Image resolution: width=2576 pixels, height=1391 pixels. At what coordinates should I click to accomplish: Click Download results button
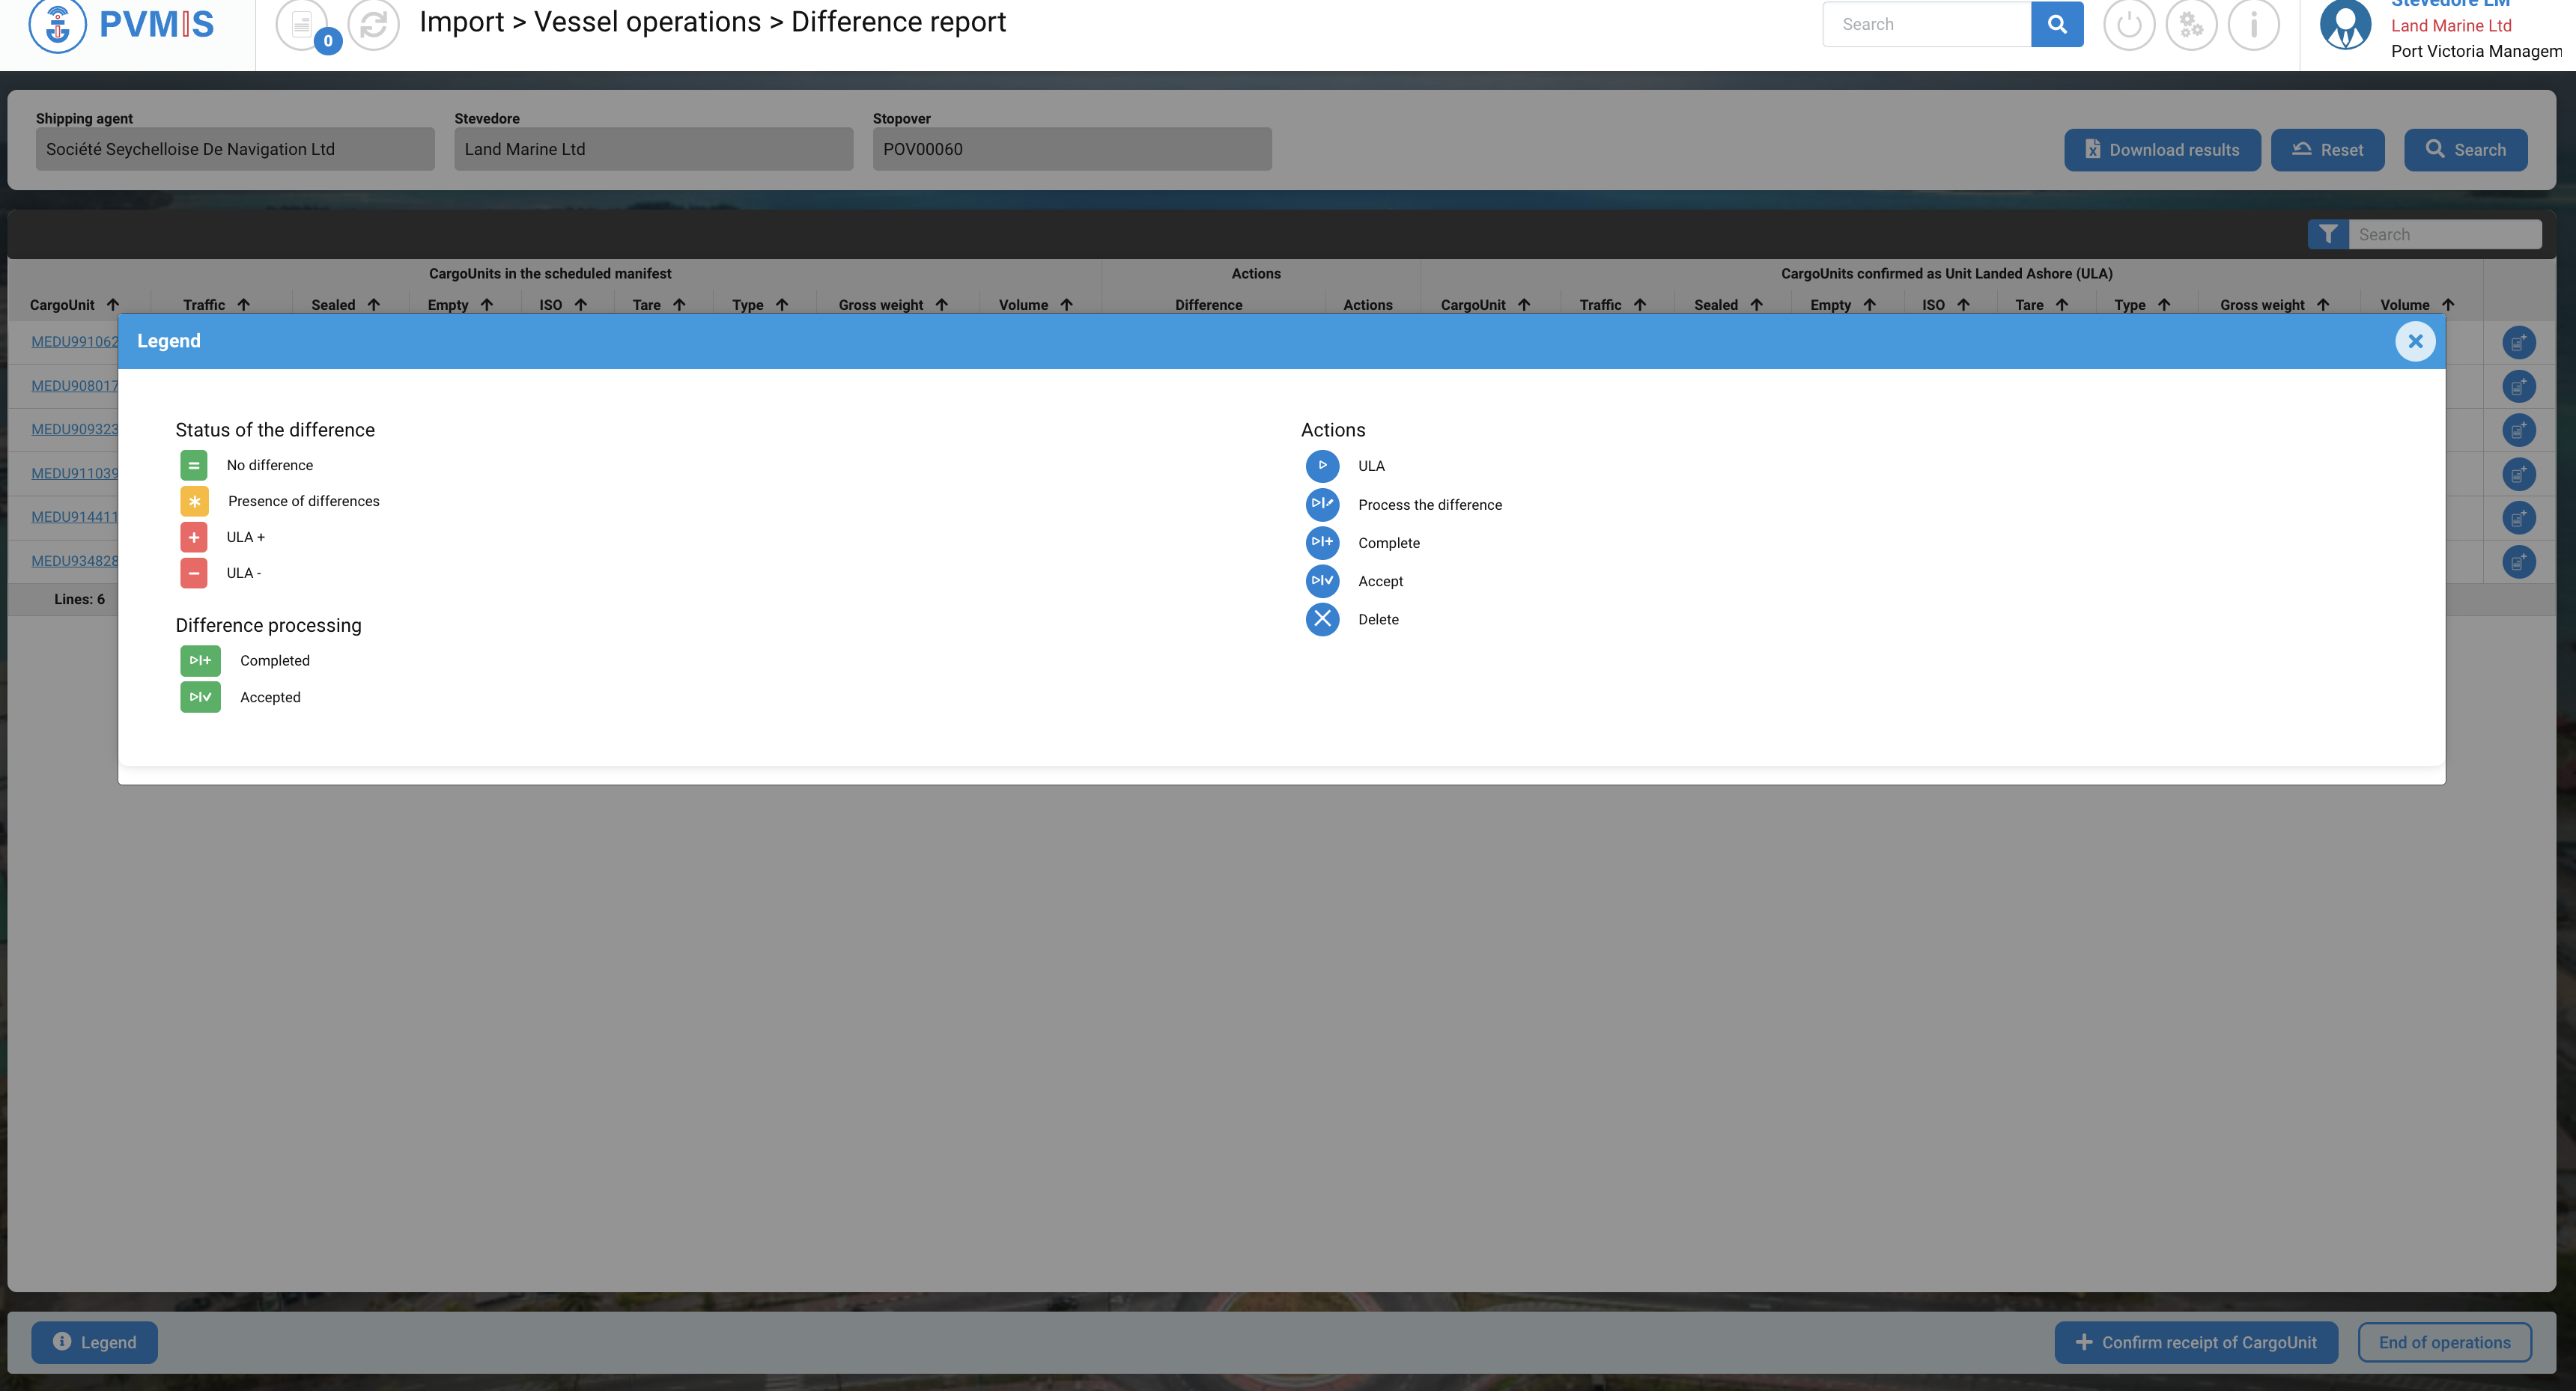[2161, 150]
